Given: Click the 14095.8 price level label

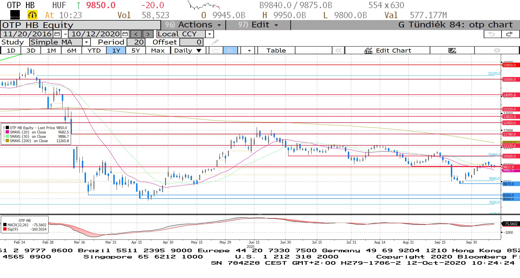Looking at the screenshot, I should 511,95.
